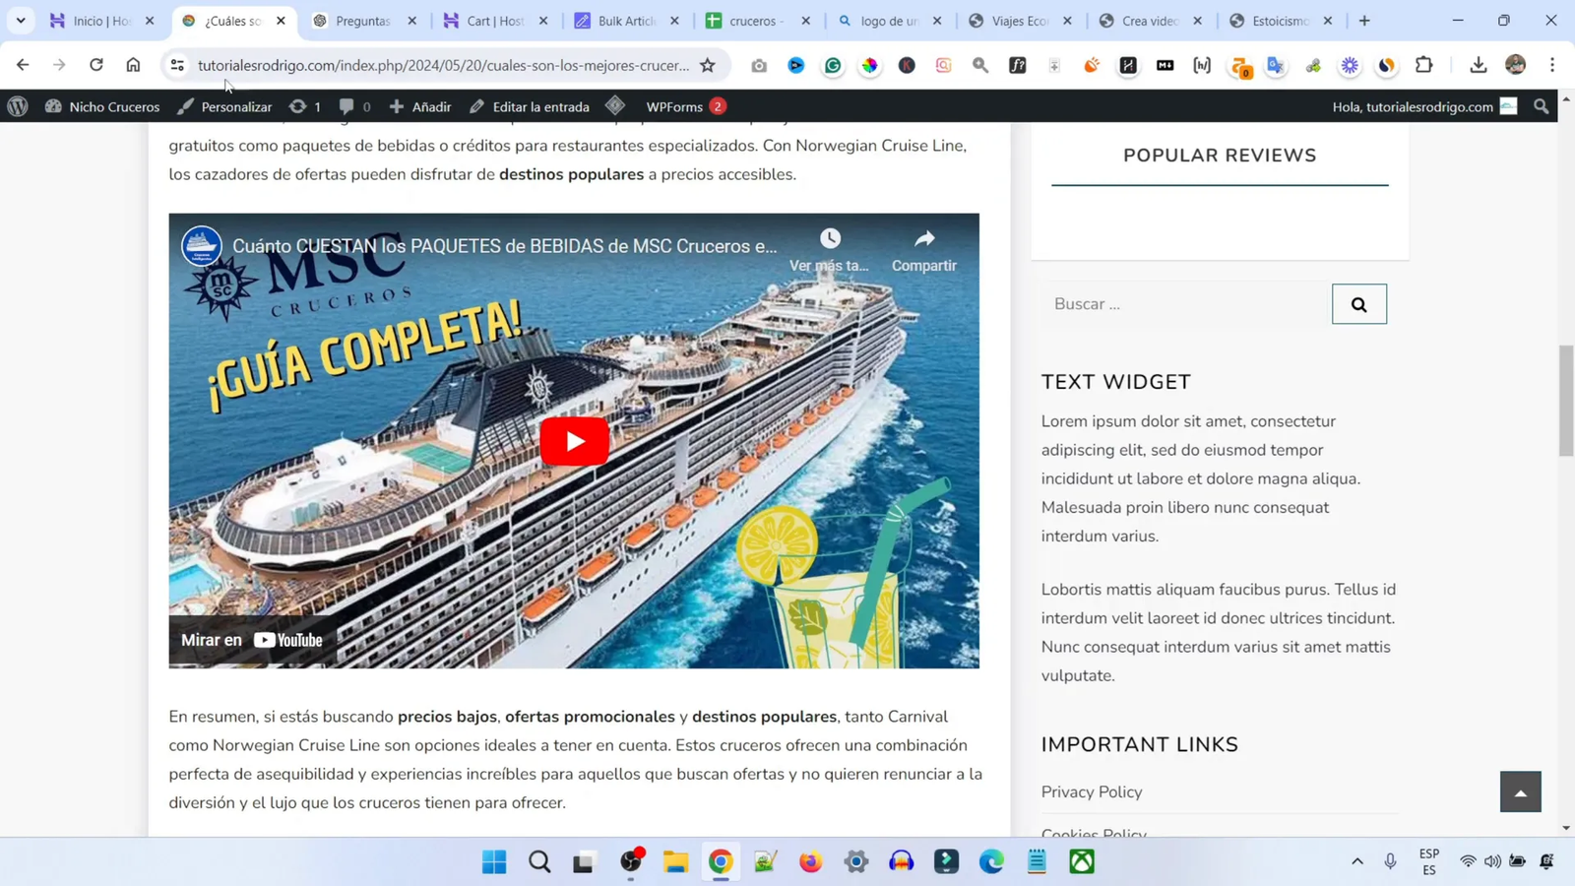The image size is (1575, 886).
Task: Bookmark this page with star icon
Action: click(708, 65)
